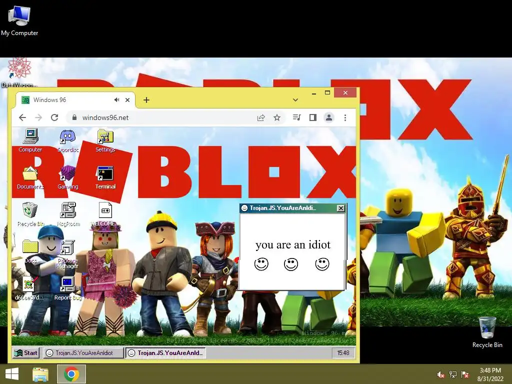
Task: Open a new Chrome tab
Action: point(146,100)
